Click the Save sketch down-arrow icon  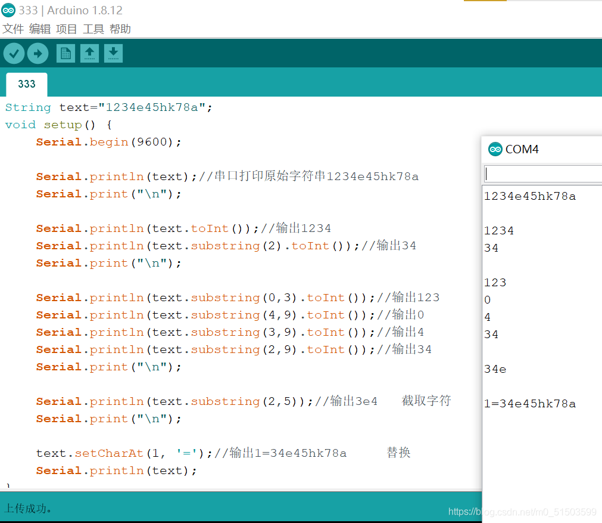(113, 54)
